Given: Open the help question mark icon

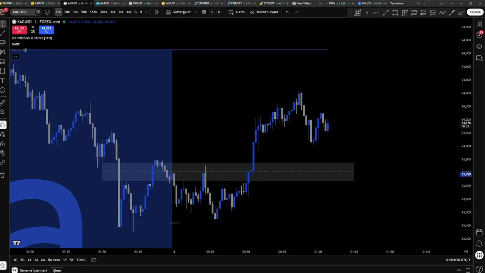Looking at the screenshot, I should click(479, 269).
